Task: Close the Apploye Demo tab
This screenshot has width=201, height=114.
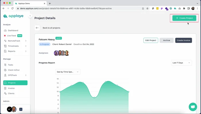Action: (45, 3)
